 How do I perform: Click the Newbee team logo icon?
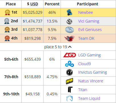tap(69, 12)
